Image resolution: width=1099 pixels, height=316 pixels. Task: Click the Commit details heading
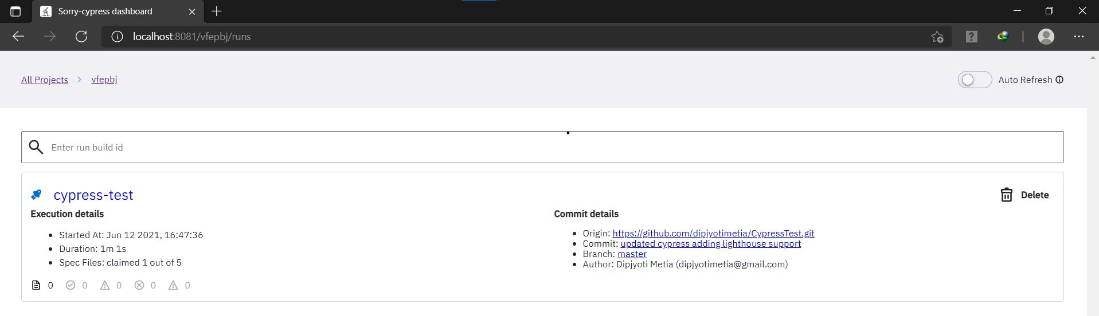tap(586, 214)
